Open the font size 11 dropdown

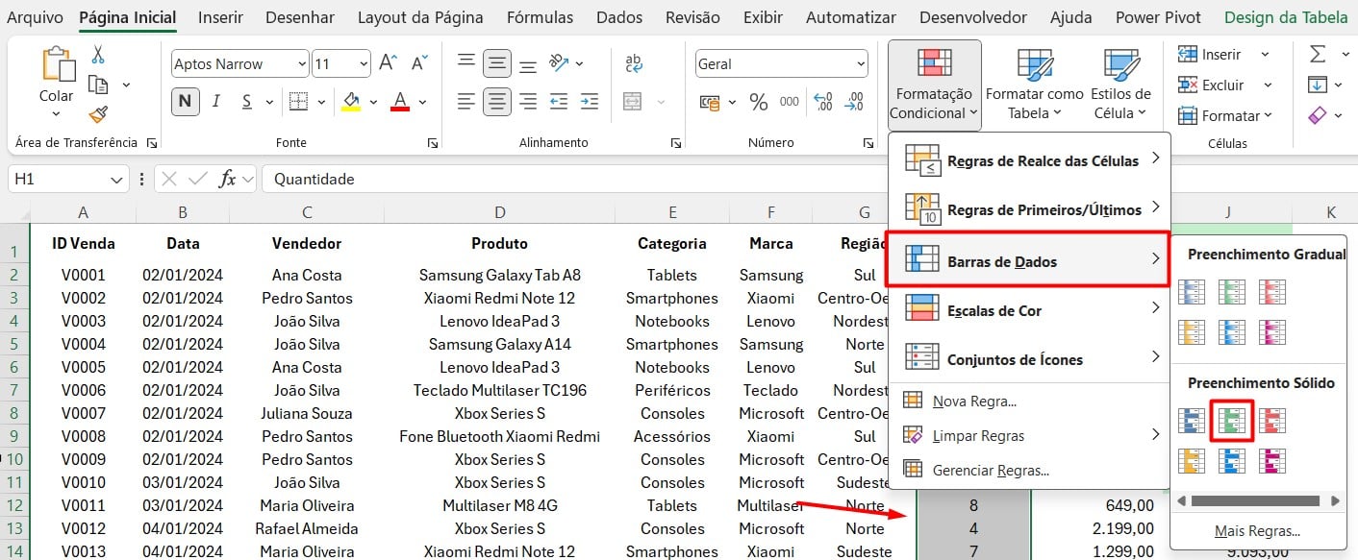pos(363,64)
